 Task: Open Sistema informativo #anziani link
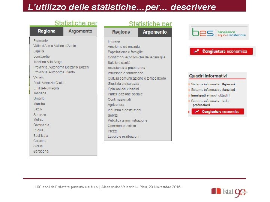[x=213, y=90]
